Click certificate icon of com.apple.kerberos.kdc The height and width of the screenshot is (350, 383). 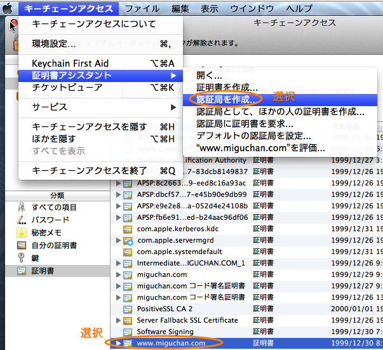pos(128,229)
